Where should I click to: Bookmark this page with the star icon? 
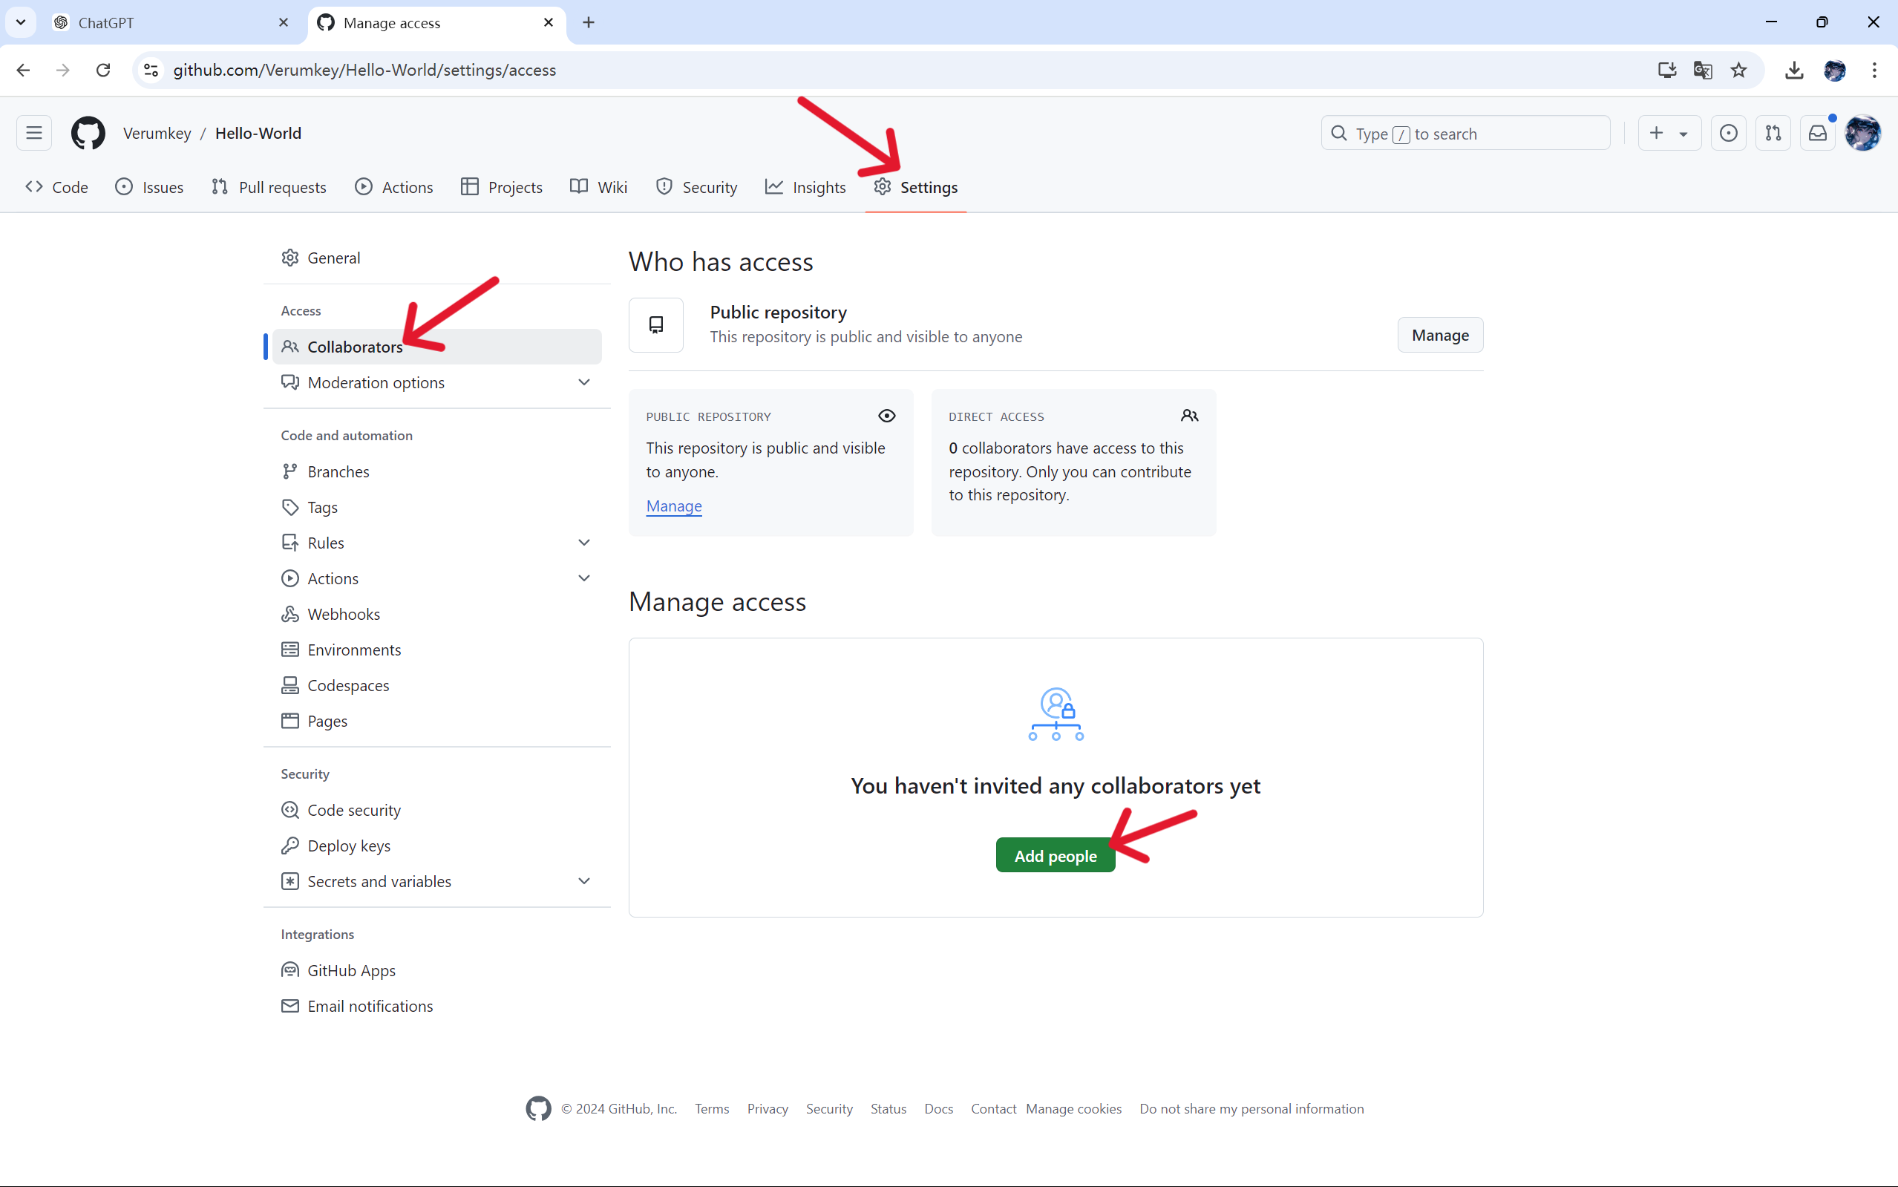click(x=1738, y=70)
